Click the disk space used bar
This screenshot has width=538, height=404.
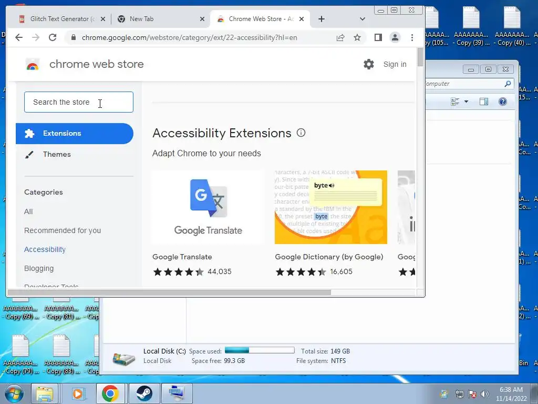point(260,350)
